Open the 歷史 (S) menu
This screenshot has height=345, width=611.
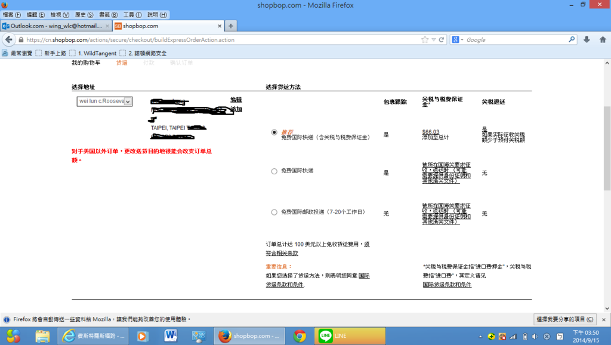(x=84, y=15)
